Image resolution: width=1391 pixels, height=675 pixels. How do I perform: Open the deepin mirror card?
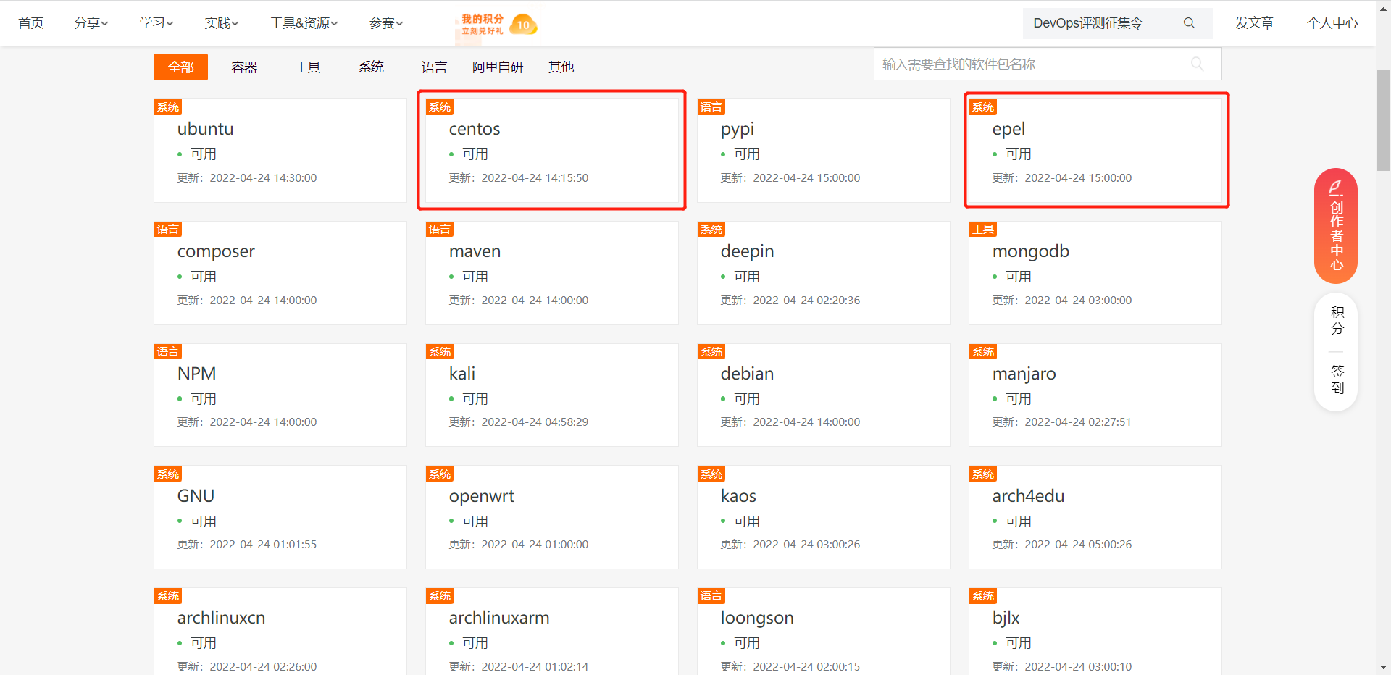[823, 273]
